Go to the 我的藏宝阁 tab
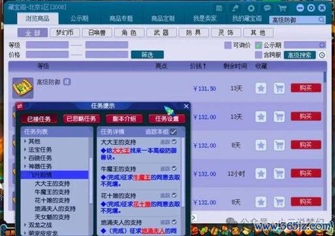This screenshot has width=335, height=236. coord(247,18)
